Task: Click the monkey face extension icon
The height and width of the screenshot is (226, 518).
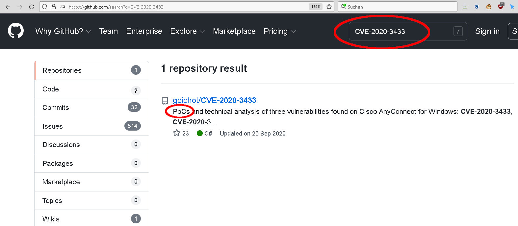Action: click(x=489, y=7)
